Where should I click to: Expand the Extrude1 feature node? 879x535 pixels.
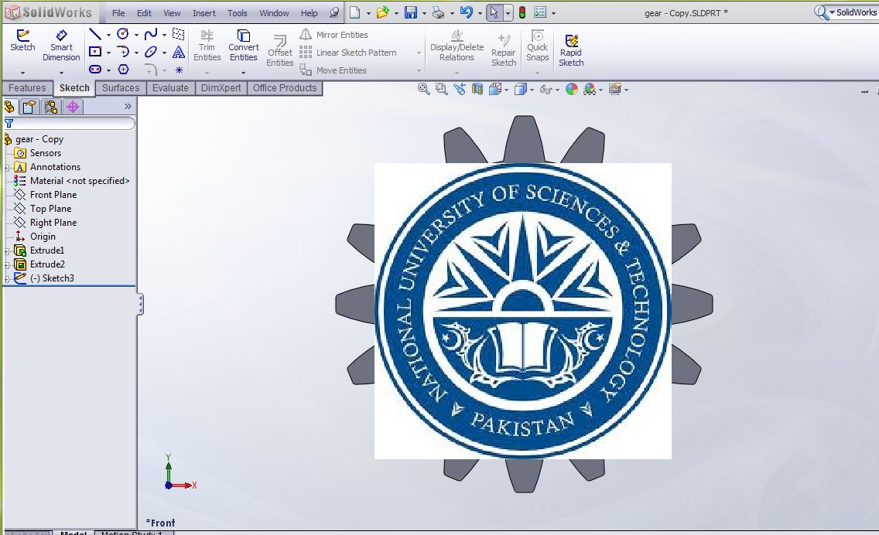(x=7, y=251)
